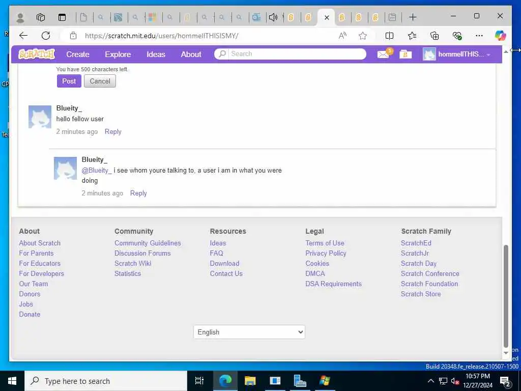Open the Workspaces icon in the title bar
Image resolution: width=521 pixels, height=391 pixels.
(41, 17)
